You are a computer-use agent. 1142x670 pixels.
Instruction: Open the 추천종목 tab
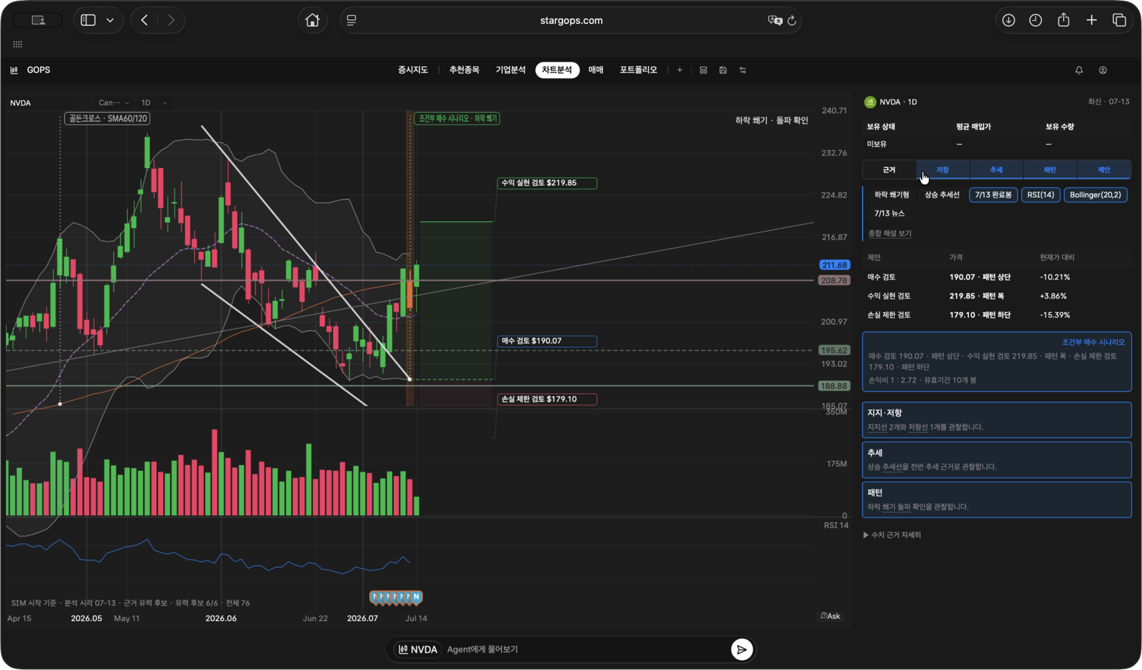(464, 70)
